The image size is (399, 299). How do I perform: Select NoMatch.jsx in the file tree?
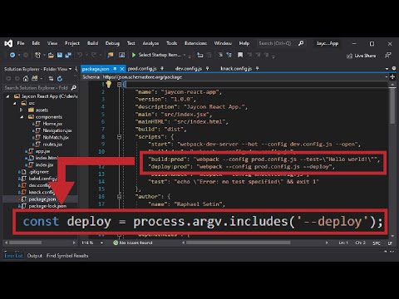tap(56, 137)
